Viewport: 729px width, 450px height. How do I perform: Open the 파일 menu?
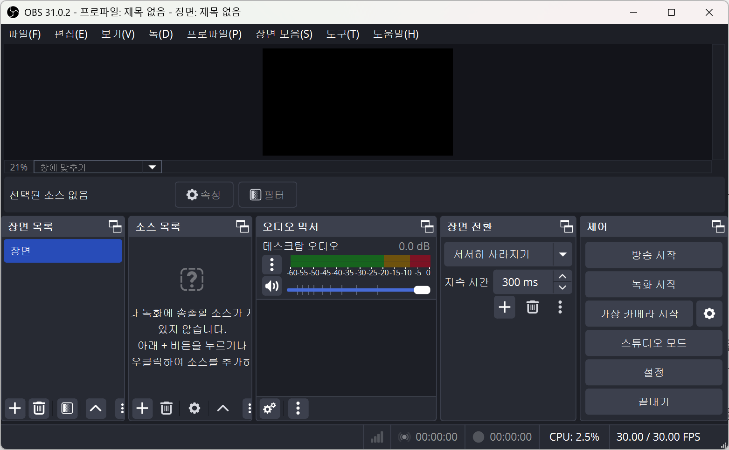pyautogui.click(x=24, y=34)
